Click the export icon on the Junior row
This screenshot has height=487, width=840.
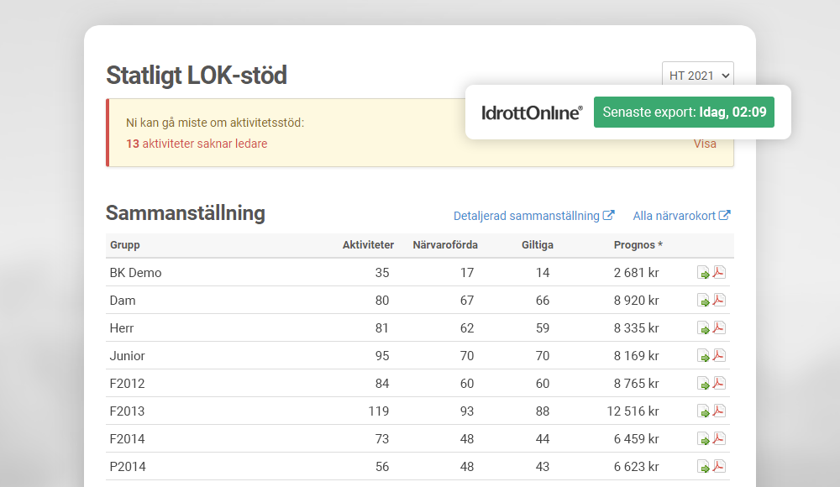coord(704,355)
